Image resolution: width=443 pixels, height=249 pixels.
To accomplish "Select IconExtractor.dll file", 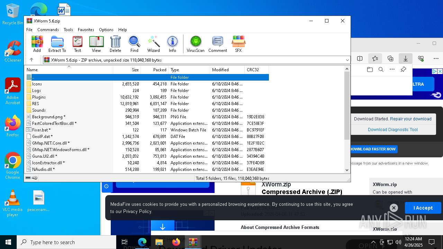I will point(147,163).
